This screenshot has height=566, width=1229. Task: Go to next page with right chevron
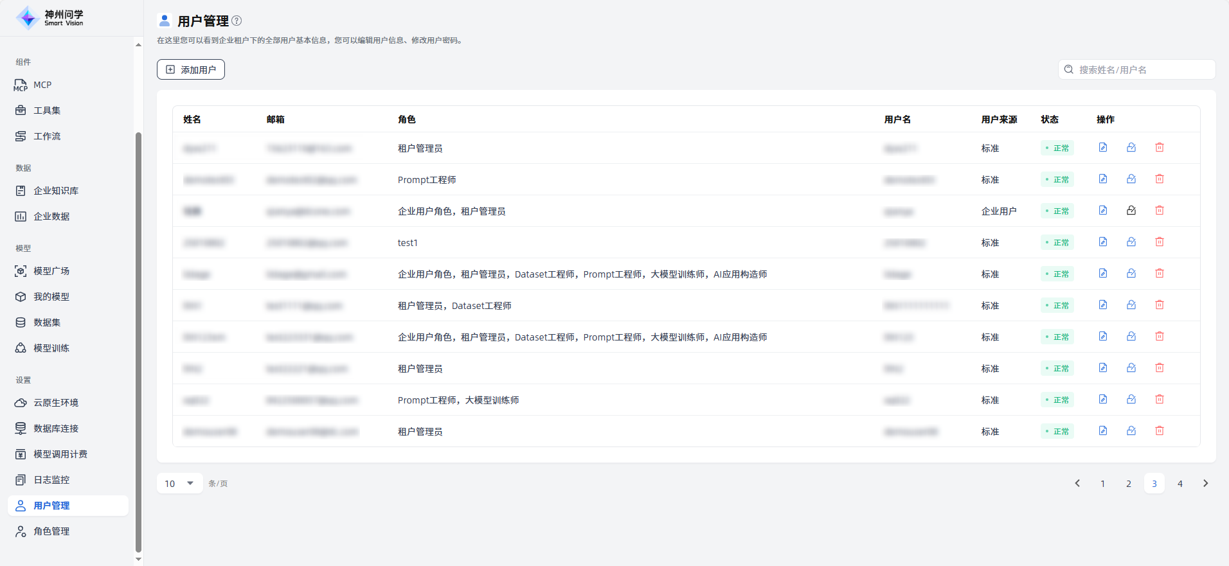pyautogui.click(x=1205, y=483)
